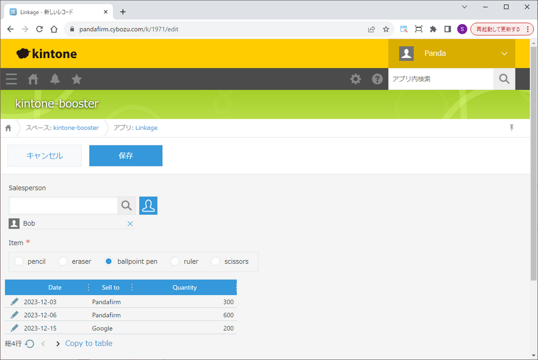Open favorites star icon
Screen dimensions: 538x360
[76, 79]
